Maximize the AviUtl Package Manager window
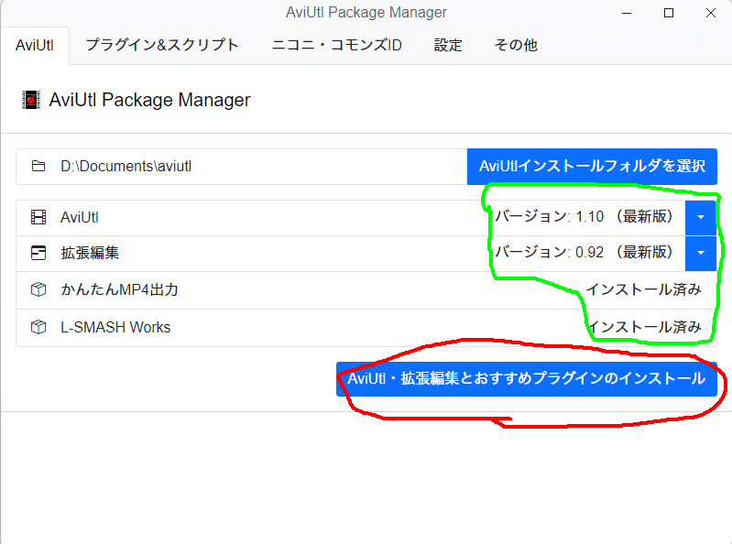 [669, 13]
